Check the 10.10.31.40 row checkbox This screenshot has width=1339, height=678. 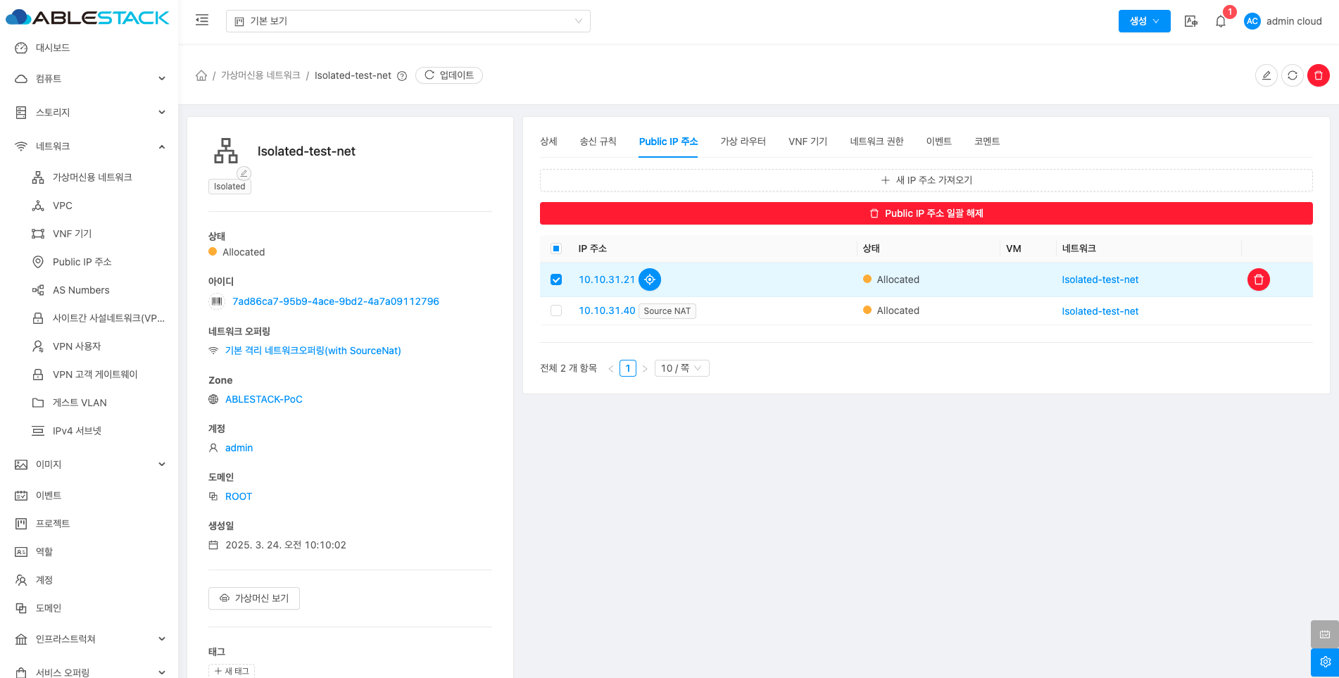(556, 310)
